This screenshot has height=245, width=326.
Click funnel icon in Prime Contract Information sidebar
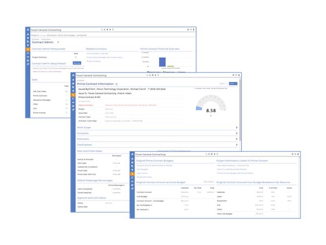73,91
